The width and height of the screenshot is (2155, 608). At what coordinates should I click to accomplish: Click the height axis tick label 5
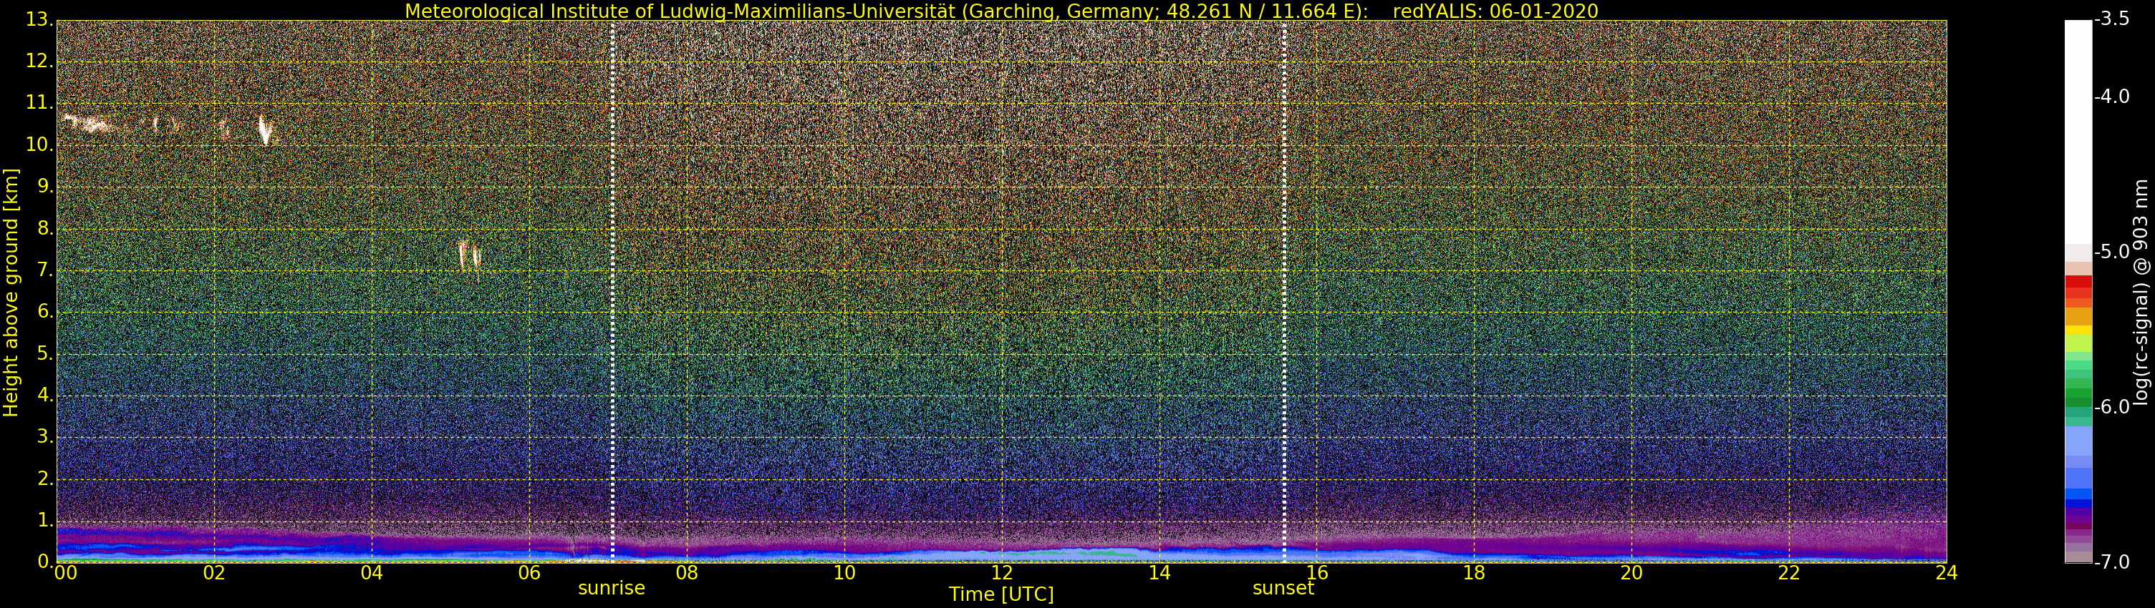[44, 353]
